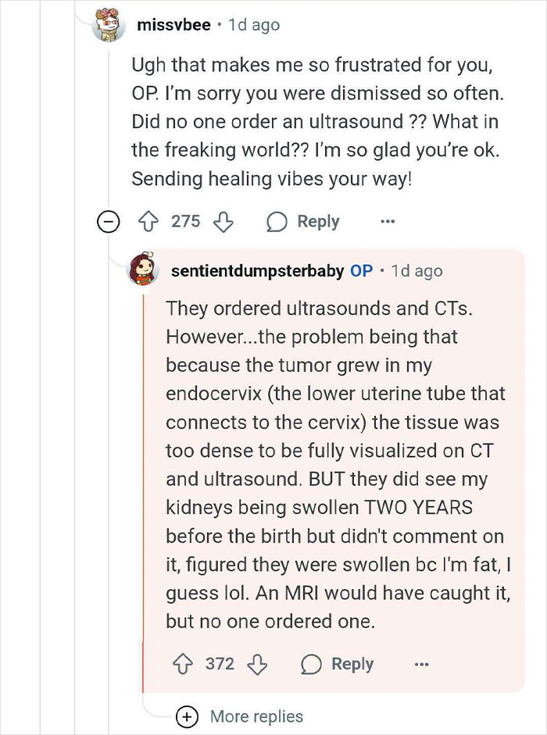Image resolution: width=547 pixels, height=735 pixels.
Task: Open more options on missvbee's comment
Action: [388, 222]
